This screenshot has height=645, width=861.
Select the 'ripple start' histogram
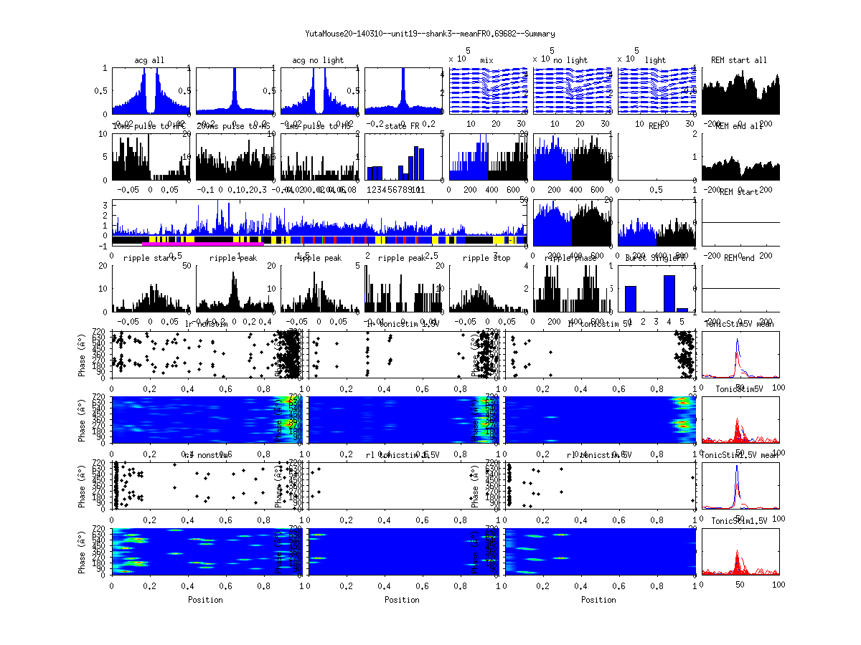(149, 289)
